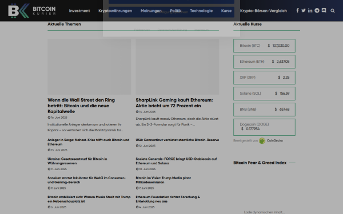Select the XRP (XRP) price box
This screenshot has width=343, height=214.
pyautogui.click(x=264, y=78)
